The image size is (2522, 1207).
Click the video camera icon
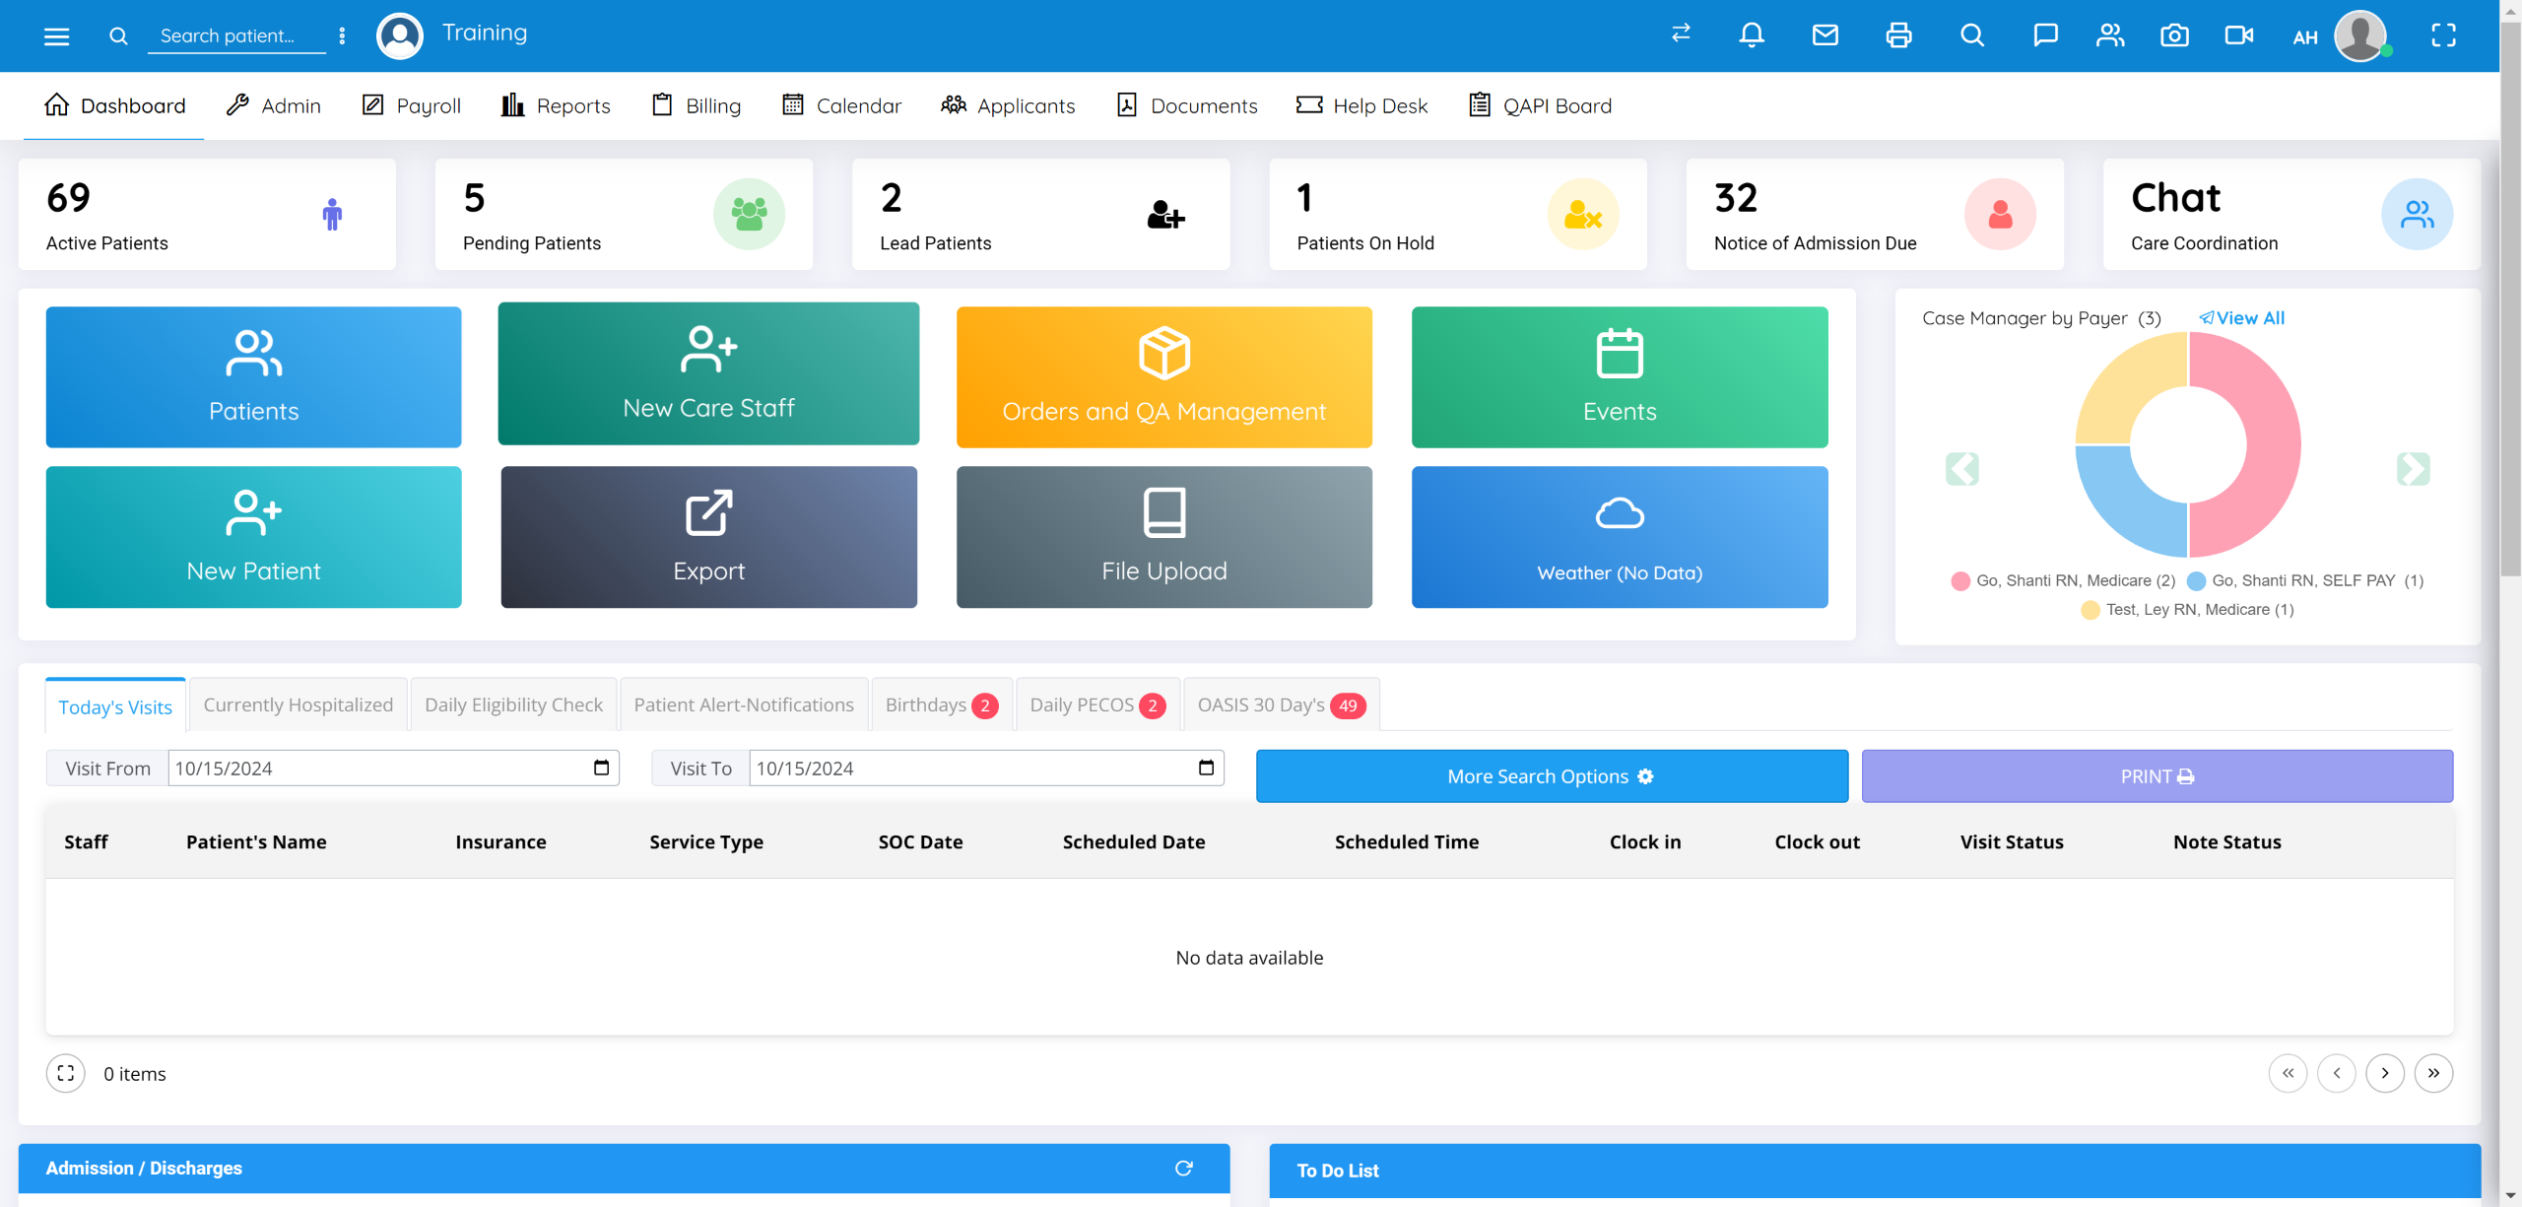(x=2238, y=35)
